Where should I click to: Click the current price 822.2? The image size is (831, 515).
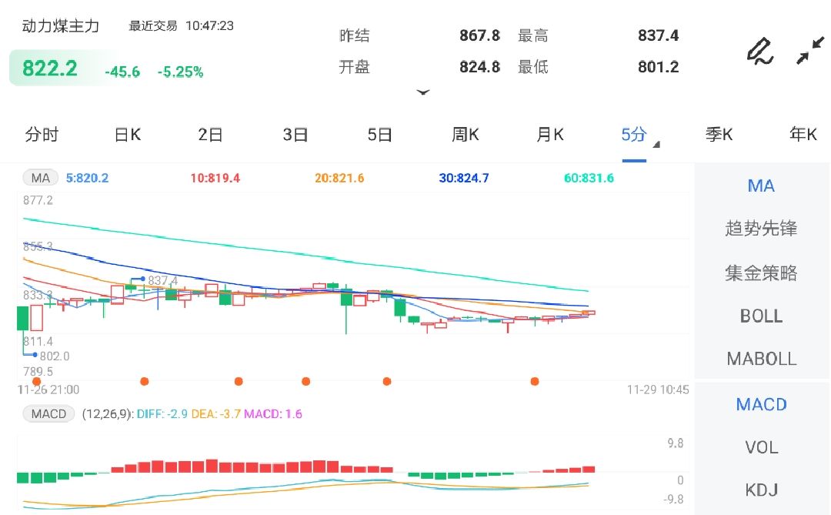pos(50,69)
